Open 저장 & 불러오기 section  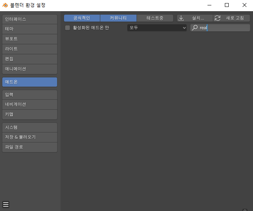30,137
